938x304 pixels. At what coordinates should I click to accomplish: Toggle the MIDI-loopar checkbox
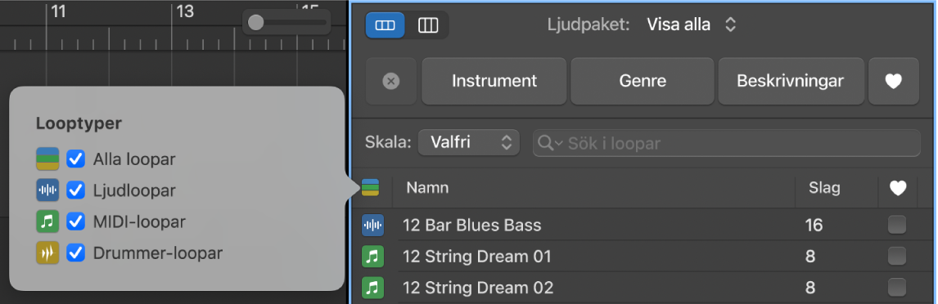[x=75, y=221]
